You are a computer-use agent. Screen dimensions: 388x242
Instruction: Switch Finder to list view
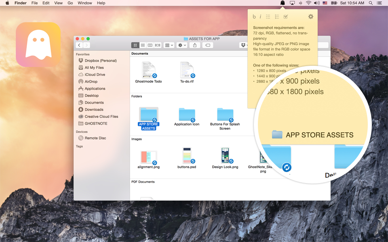coord(143,45)
